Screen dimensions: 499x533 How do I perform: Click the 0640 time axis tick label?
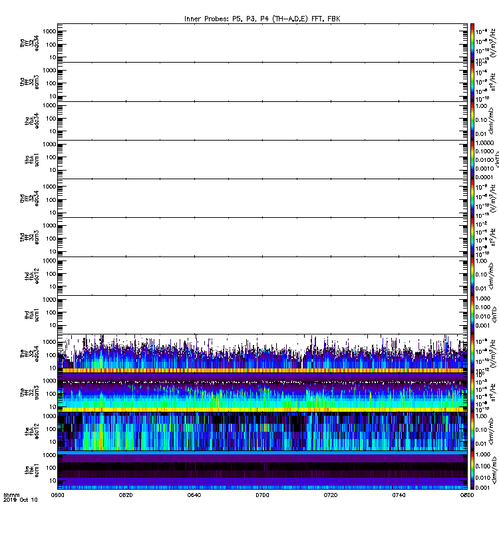point(194,495)
